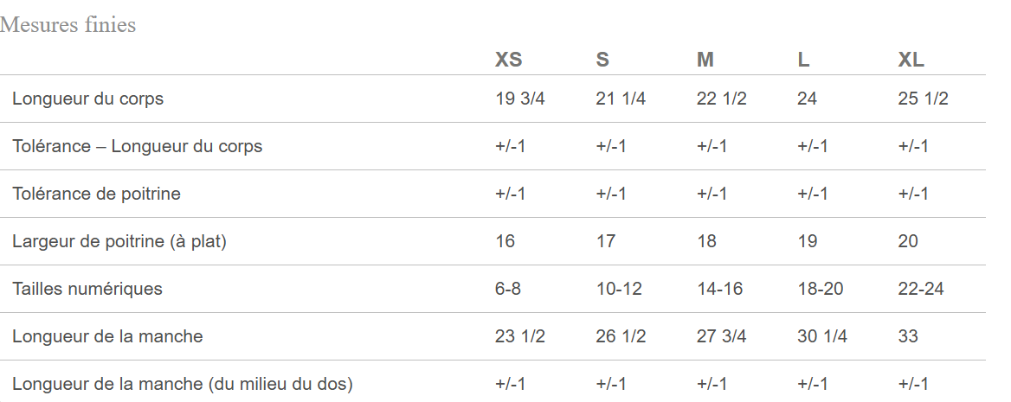Image resolution: width=1011 pixels, height=402 pixels.
Task: Click the "Tolérance de poitrine" row label
Action: tap(96, 194)
